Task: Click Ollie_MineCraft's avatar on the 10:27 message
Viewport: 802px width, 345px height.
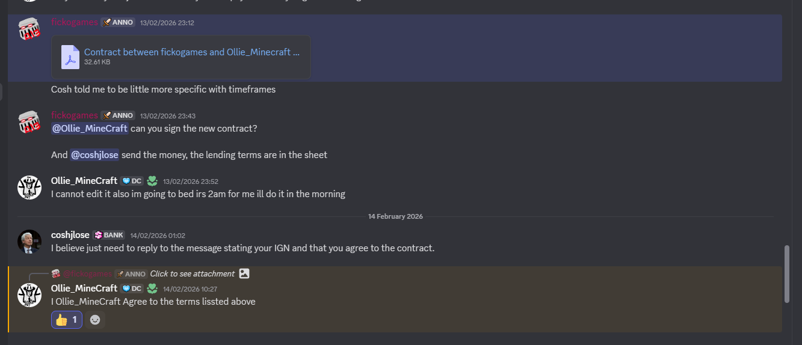Action: click(x=29, y=295)
